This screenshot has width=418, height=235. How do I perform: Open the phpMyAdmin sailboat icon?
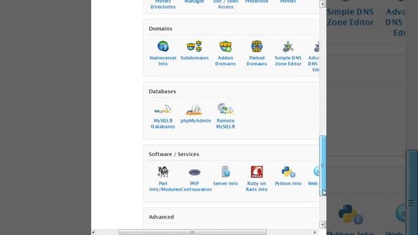(195, 110)
